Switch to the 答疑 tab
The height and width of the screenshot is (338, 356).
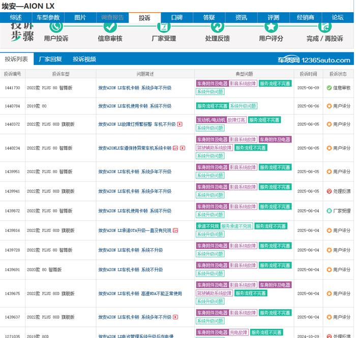[x=209, y=17]
